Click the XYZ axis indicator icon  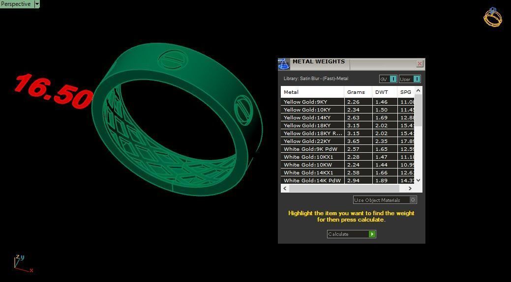click(x=23, y=263)
